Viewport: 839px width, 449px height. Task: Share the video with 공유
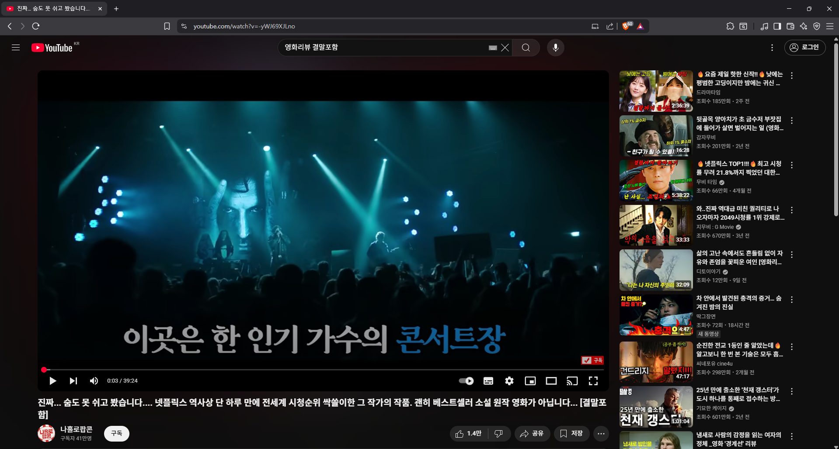[x=532, y=433]
